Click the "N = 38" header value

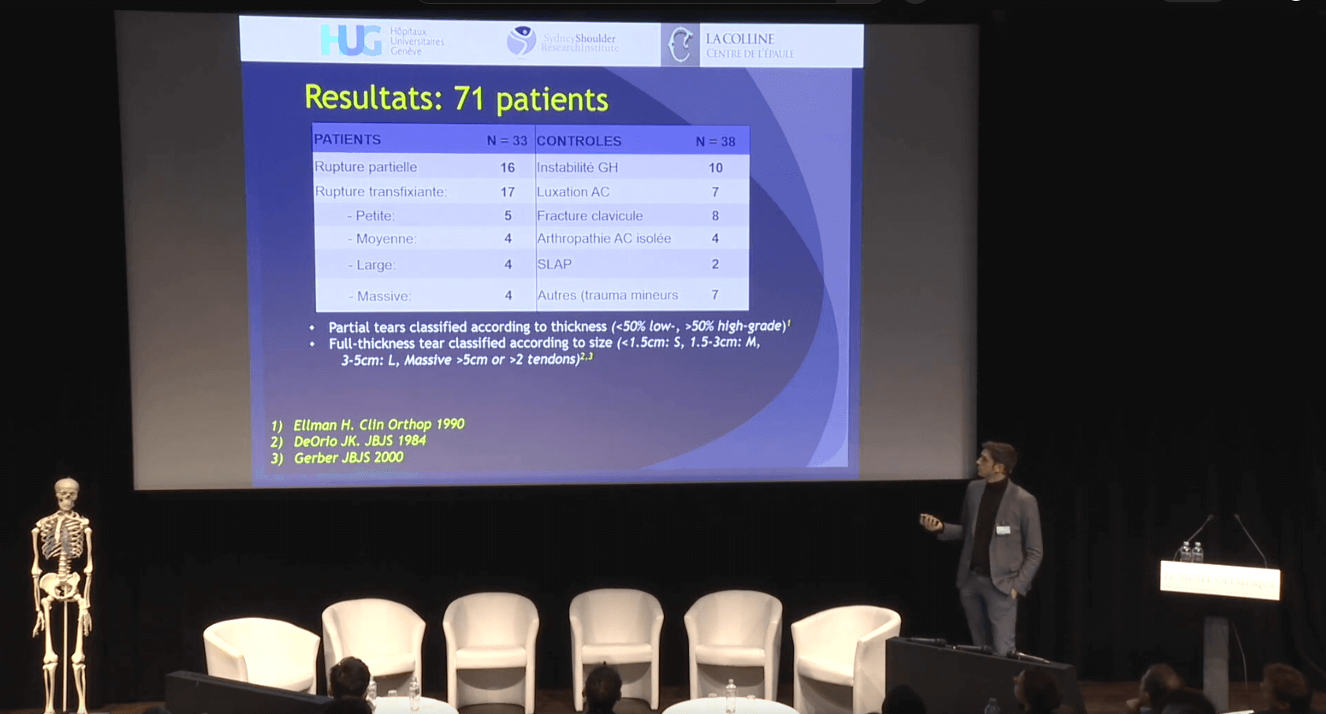(x=715, y=142)
